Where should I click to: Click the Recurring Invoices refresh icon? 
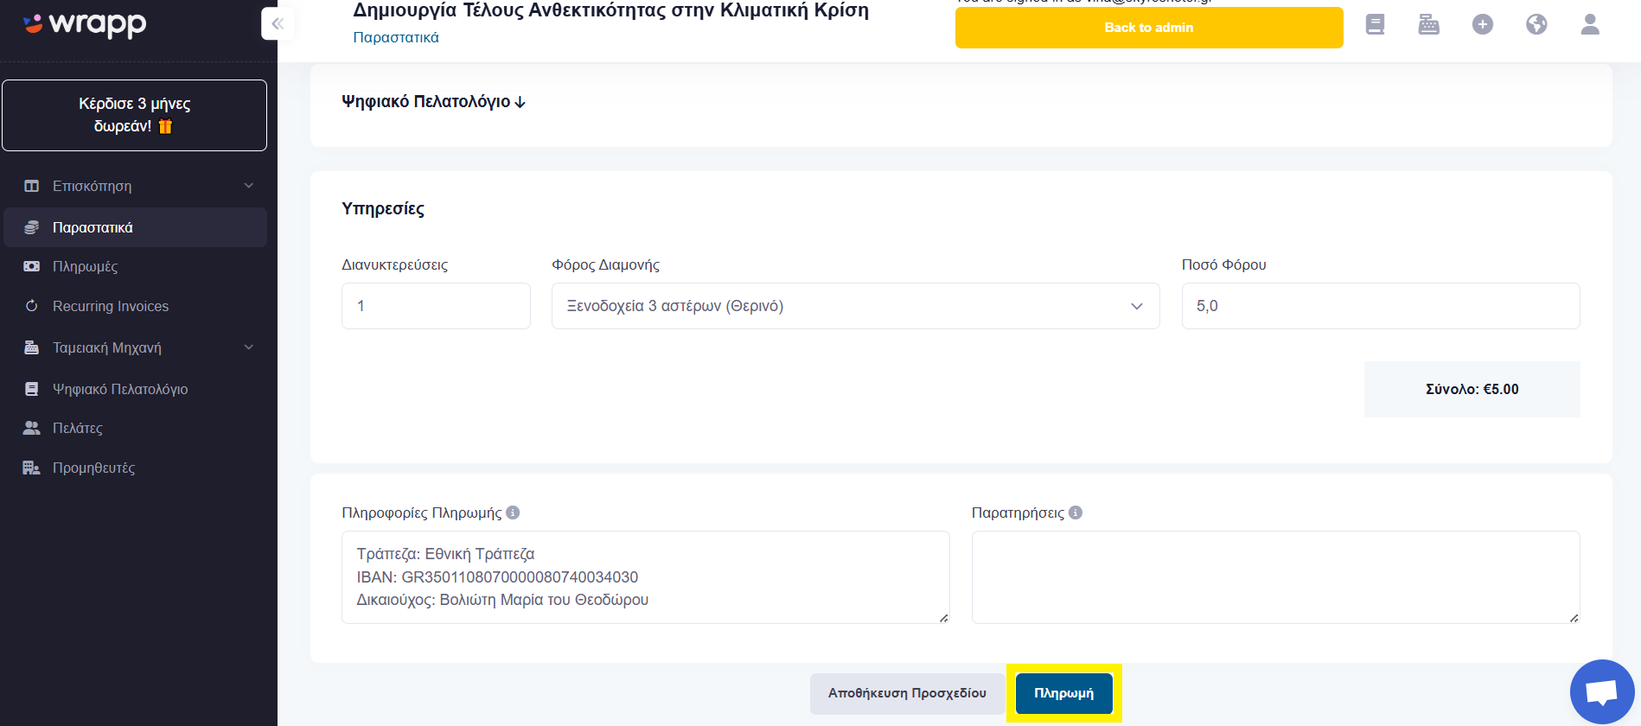(32, 306)
